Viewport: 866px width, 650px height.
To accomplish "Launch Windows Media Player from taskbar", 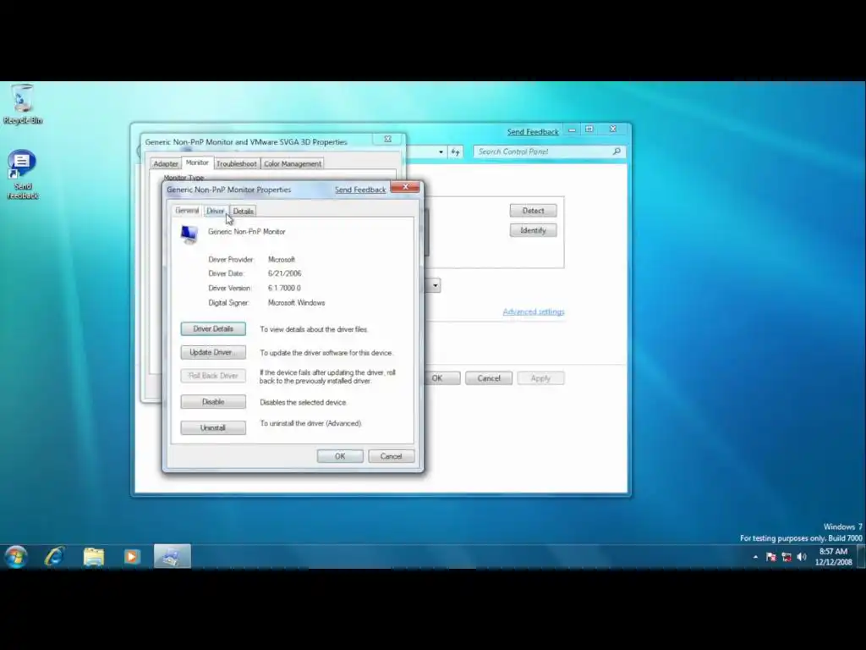I will 132,557.
